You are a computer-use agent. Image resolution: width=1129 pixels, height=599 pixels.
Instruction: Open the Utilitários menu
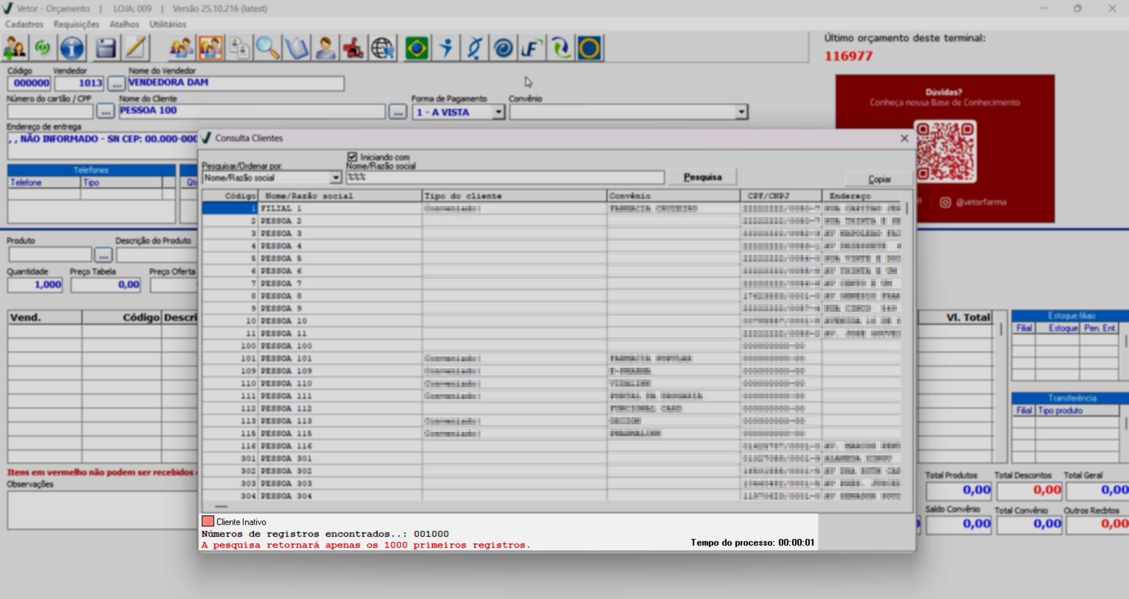[167, 24]
